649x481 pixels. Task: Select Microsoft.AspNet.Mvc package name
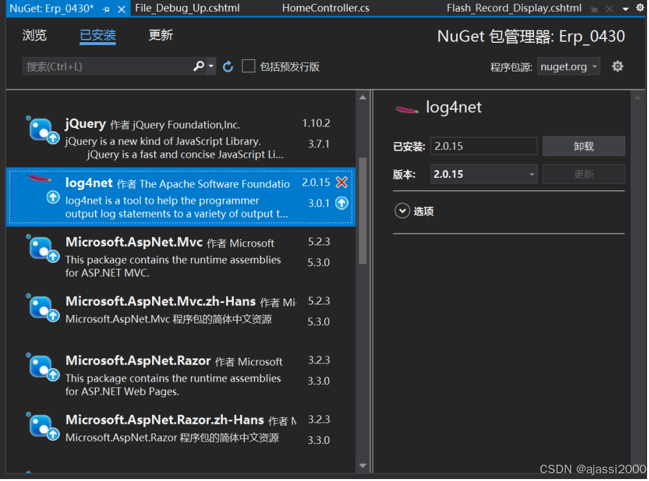click(x=134, y=242)
